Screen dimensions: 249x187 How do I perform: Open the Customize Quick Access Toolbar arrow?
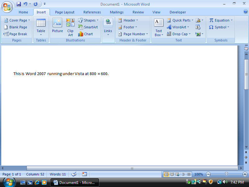tap(45, 4)
